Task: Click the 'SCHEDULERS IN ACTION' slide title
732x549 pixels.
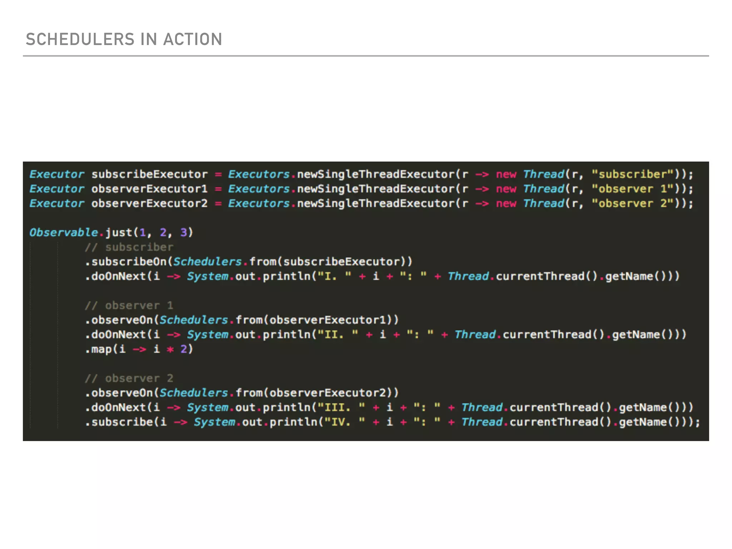Action: coord(124,39)
